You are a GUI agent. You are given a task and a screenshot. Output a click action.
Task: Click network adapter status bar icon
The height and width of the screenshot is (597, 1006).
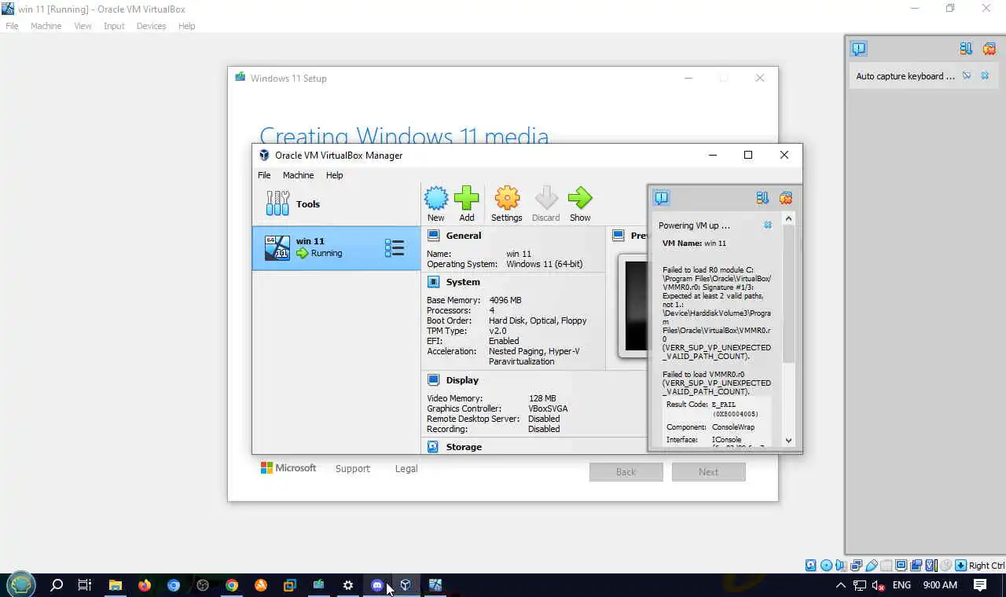856,566
